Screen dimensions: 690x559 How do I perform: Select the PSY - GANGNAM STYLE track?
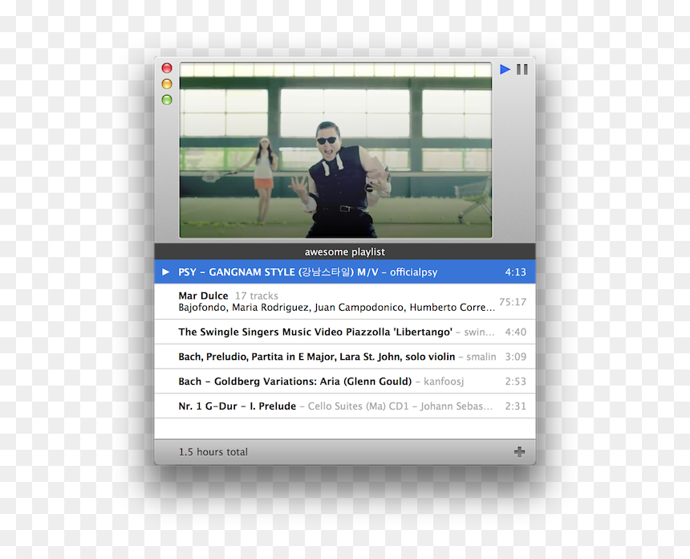coord(345,271)
